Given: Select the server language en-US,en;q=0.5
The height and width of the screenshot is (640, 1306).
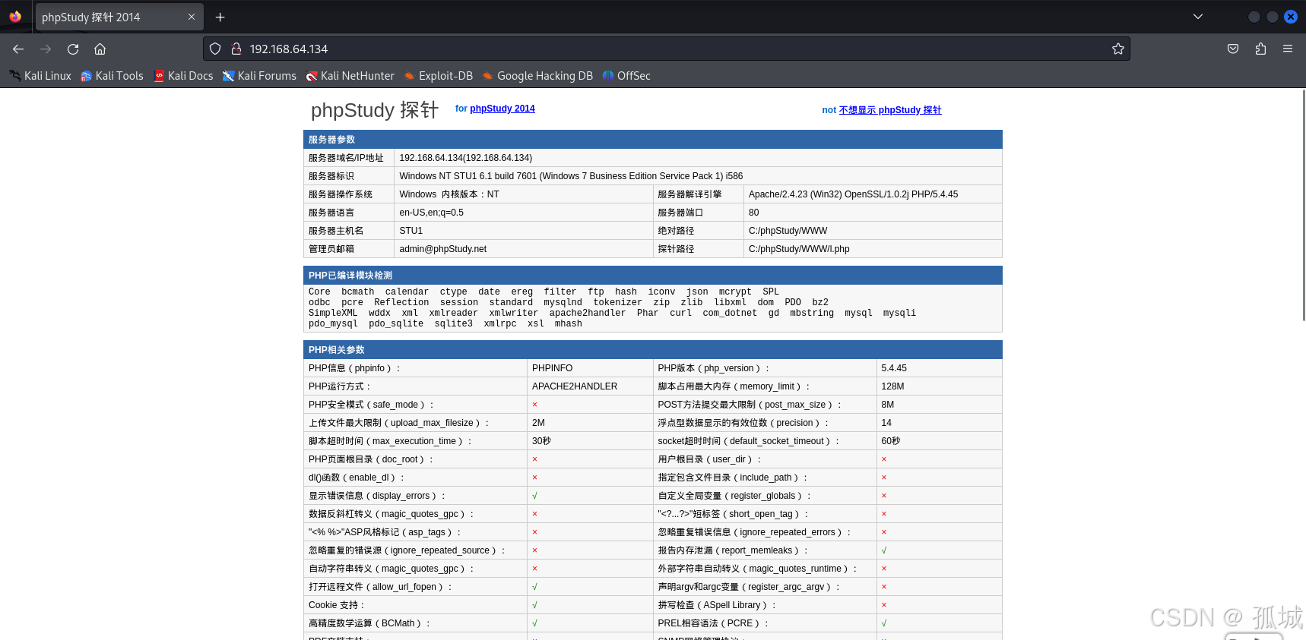Looking at the screenshot, I should tap(431, 213).
